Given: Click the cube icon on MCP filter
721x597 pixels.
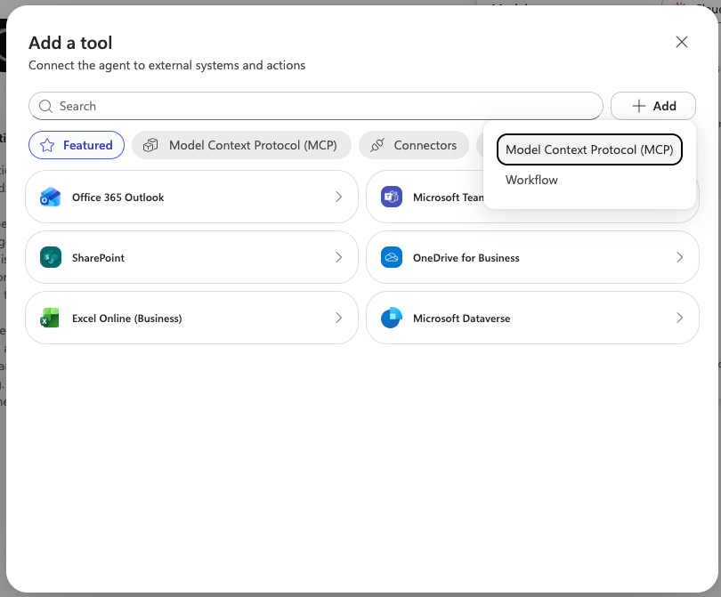Looking at the screenshot, I should click(150, 145).
